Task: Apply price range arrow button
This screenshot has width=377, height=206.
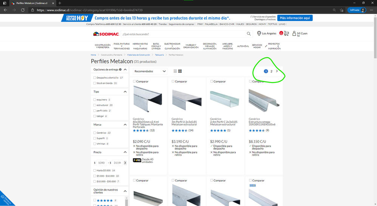Action: point(125,163)
